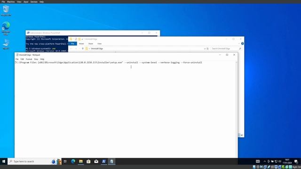This screenshot has height=169, width=301.
Task: Open the Share tab in File Explorer
Action: pyautogui.click(x=91, y=44)
